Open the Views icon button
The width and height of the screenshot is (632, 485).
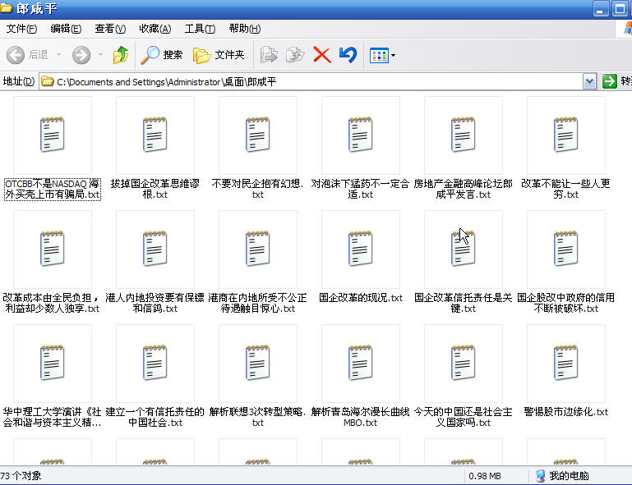point(379,56)
